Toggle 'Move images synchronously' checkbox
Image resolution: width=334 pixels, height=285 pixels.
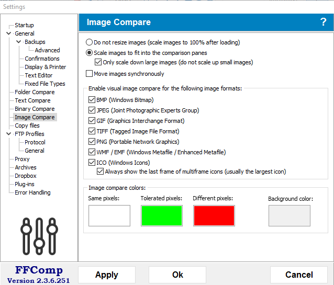(x=89, y=74)
